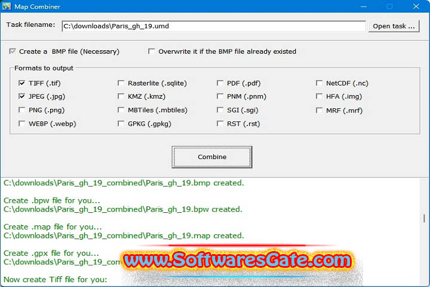Viewport: 430px width, 287px height.
Task: Click log line 'Paris_gh_19.bmp created.'
Action: tap(124, 183)
